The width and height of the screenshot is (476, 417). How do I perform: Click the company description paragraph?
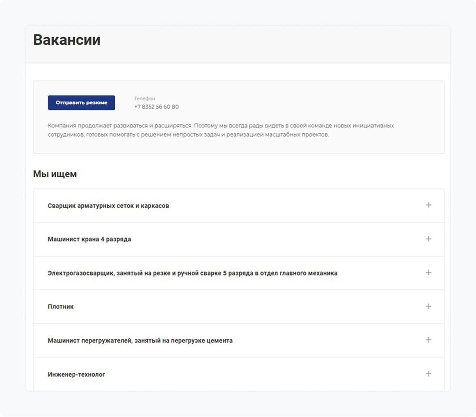[221, 130]
